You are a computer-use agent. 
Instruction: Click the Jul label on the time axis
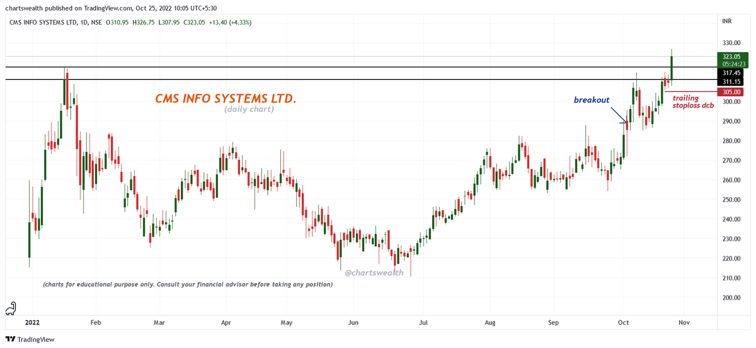coord(423,322)
